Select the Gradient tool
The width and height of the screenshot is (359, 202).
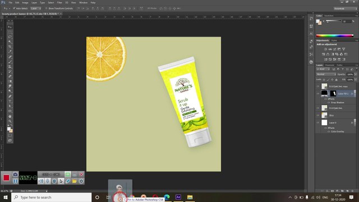pyautogui.click(x=10, y=81)
